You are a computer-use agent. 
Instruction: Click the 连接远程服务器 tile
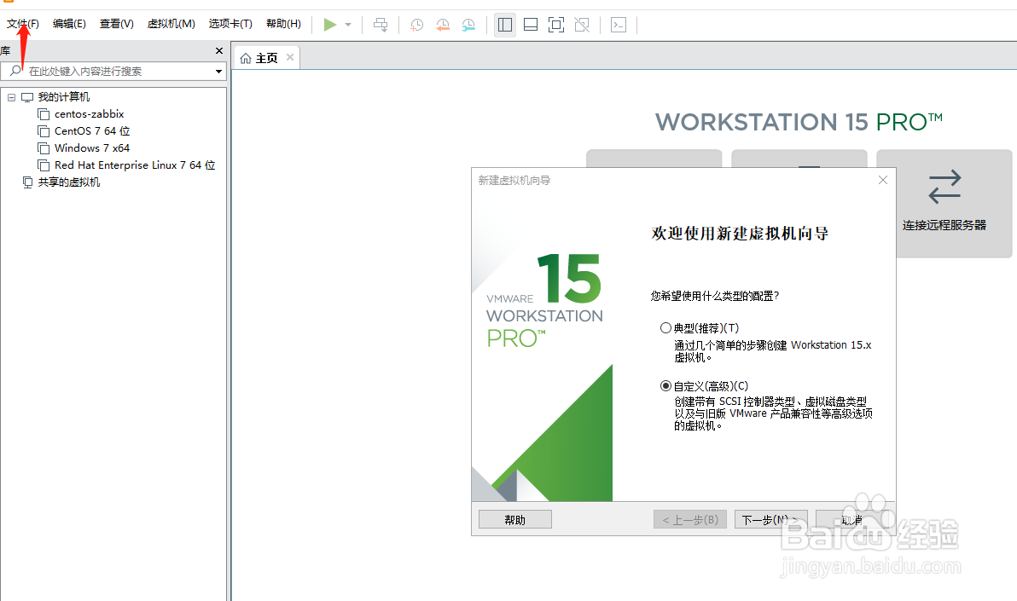[944, 204]
